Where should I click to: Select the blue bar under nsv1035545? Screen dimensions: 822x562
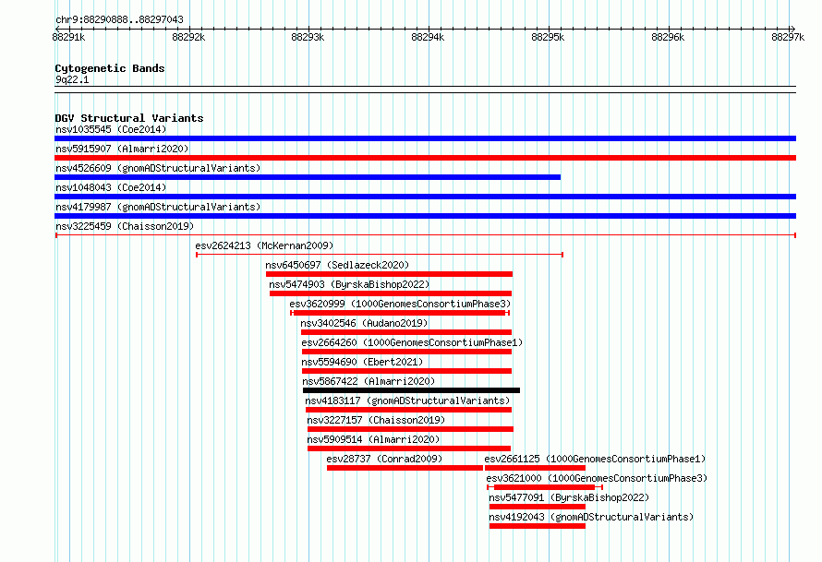(425, 138)
